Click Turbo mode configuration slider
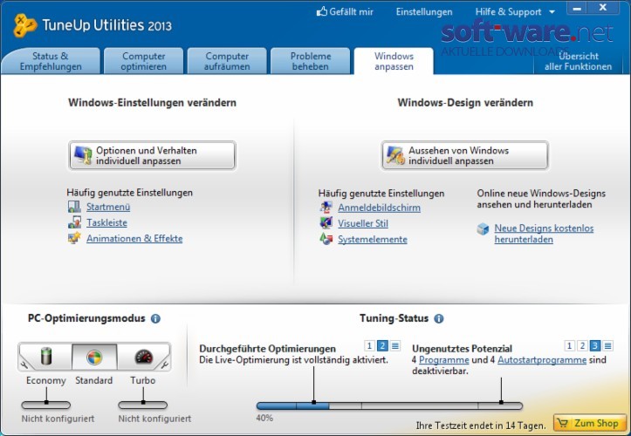 (142, 405)
